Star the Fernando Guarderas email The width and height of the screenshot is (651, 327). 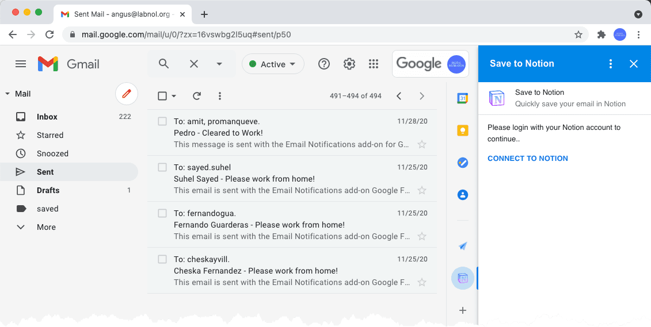pyautogui.click(x=422, y=236)
